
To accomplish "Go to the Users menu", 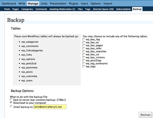I will tap(84, 4).
